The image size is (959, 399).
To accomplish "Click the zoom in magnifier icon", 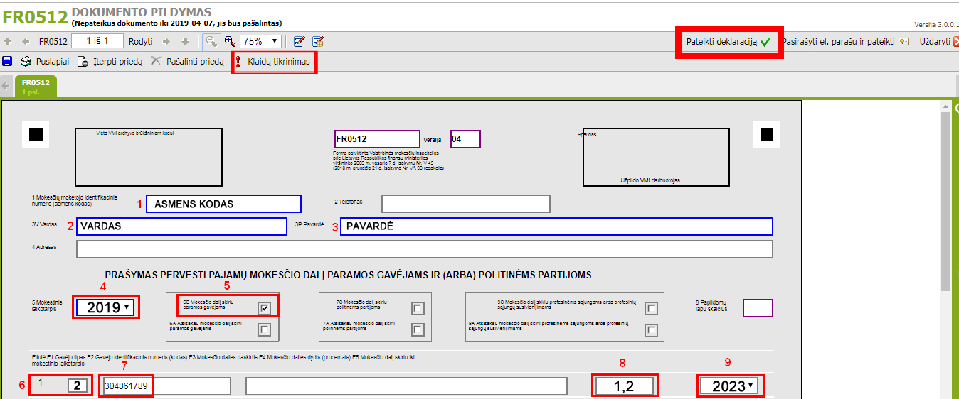I will point(230,41).
